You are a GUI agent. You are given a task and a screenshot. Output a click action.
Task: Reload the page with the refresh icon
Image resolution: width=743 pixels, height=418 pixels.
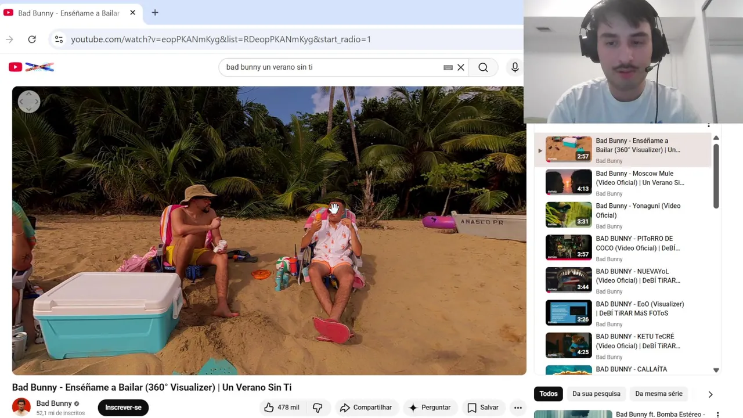click(x=32, y=39)
